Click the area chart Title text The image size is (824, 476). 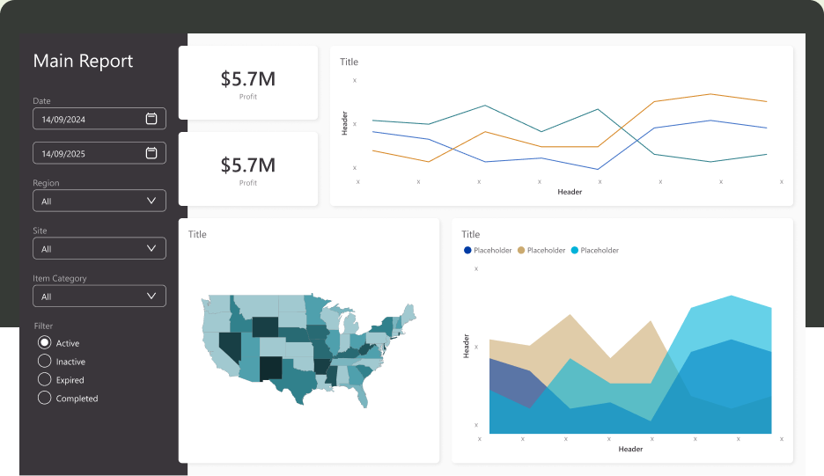pos(470,234)
